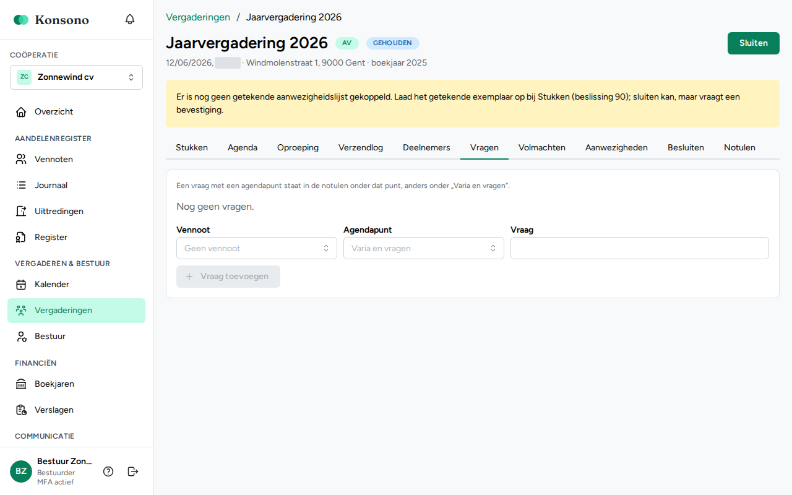The height and width of the screenshot is (495, 792).
Task: Switch to the Volmachten tab
Action: click(x=542, y=148)
